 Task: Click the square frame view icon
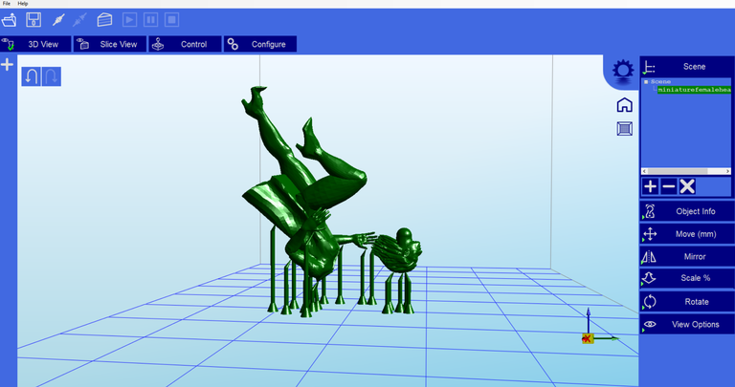click(x=624, y=128)
